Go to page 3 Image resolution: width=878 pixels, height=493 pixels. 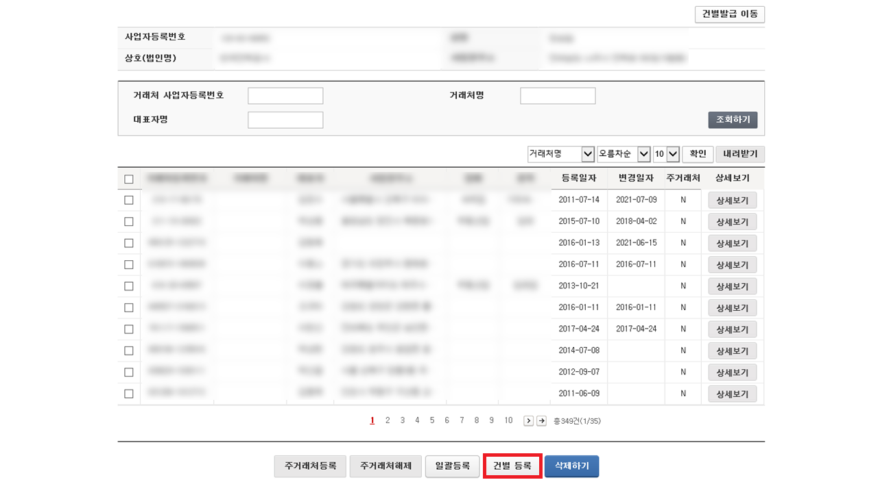tap(403, 420)
